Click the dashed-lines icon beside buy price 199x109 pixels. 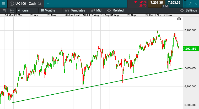[185, 4]
